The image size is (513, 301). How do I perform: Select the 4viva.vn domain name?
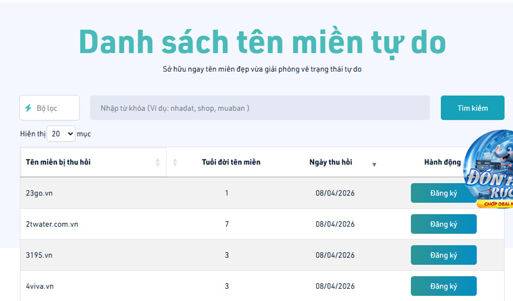click(40, 286)
